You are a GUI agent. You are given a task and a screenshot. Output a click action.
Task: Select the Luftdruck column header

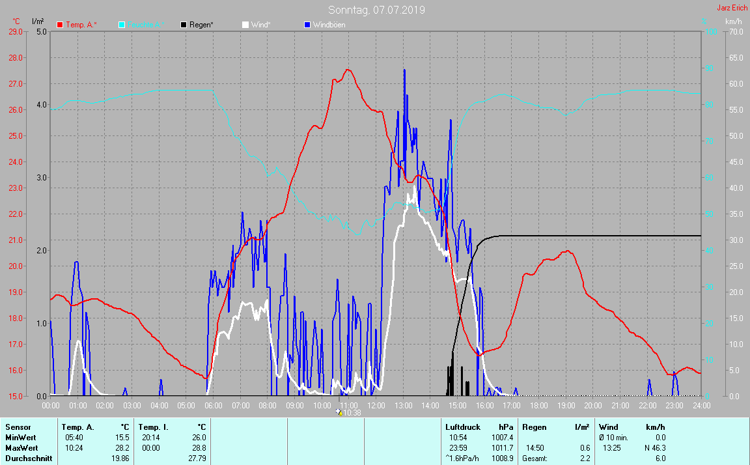point(462,427)
